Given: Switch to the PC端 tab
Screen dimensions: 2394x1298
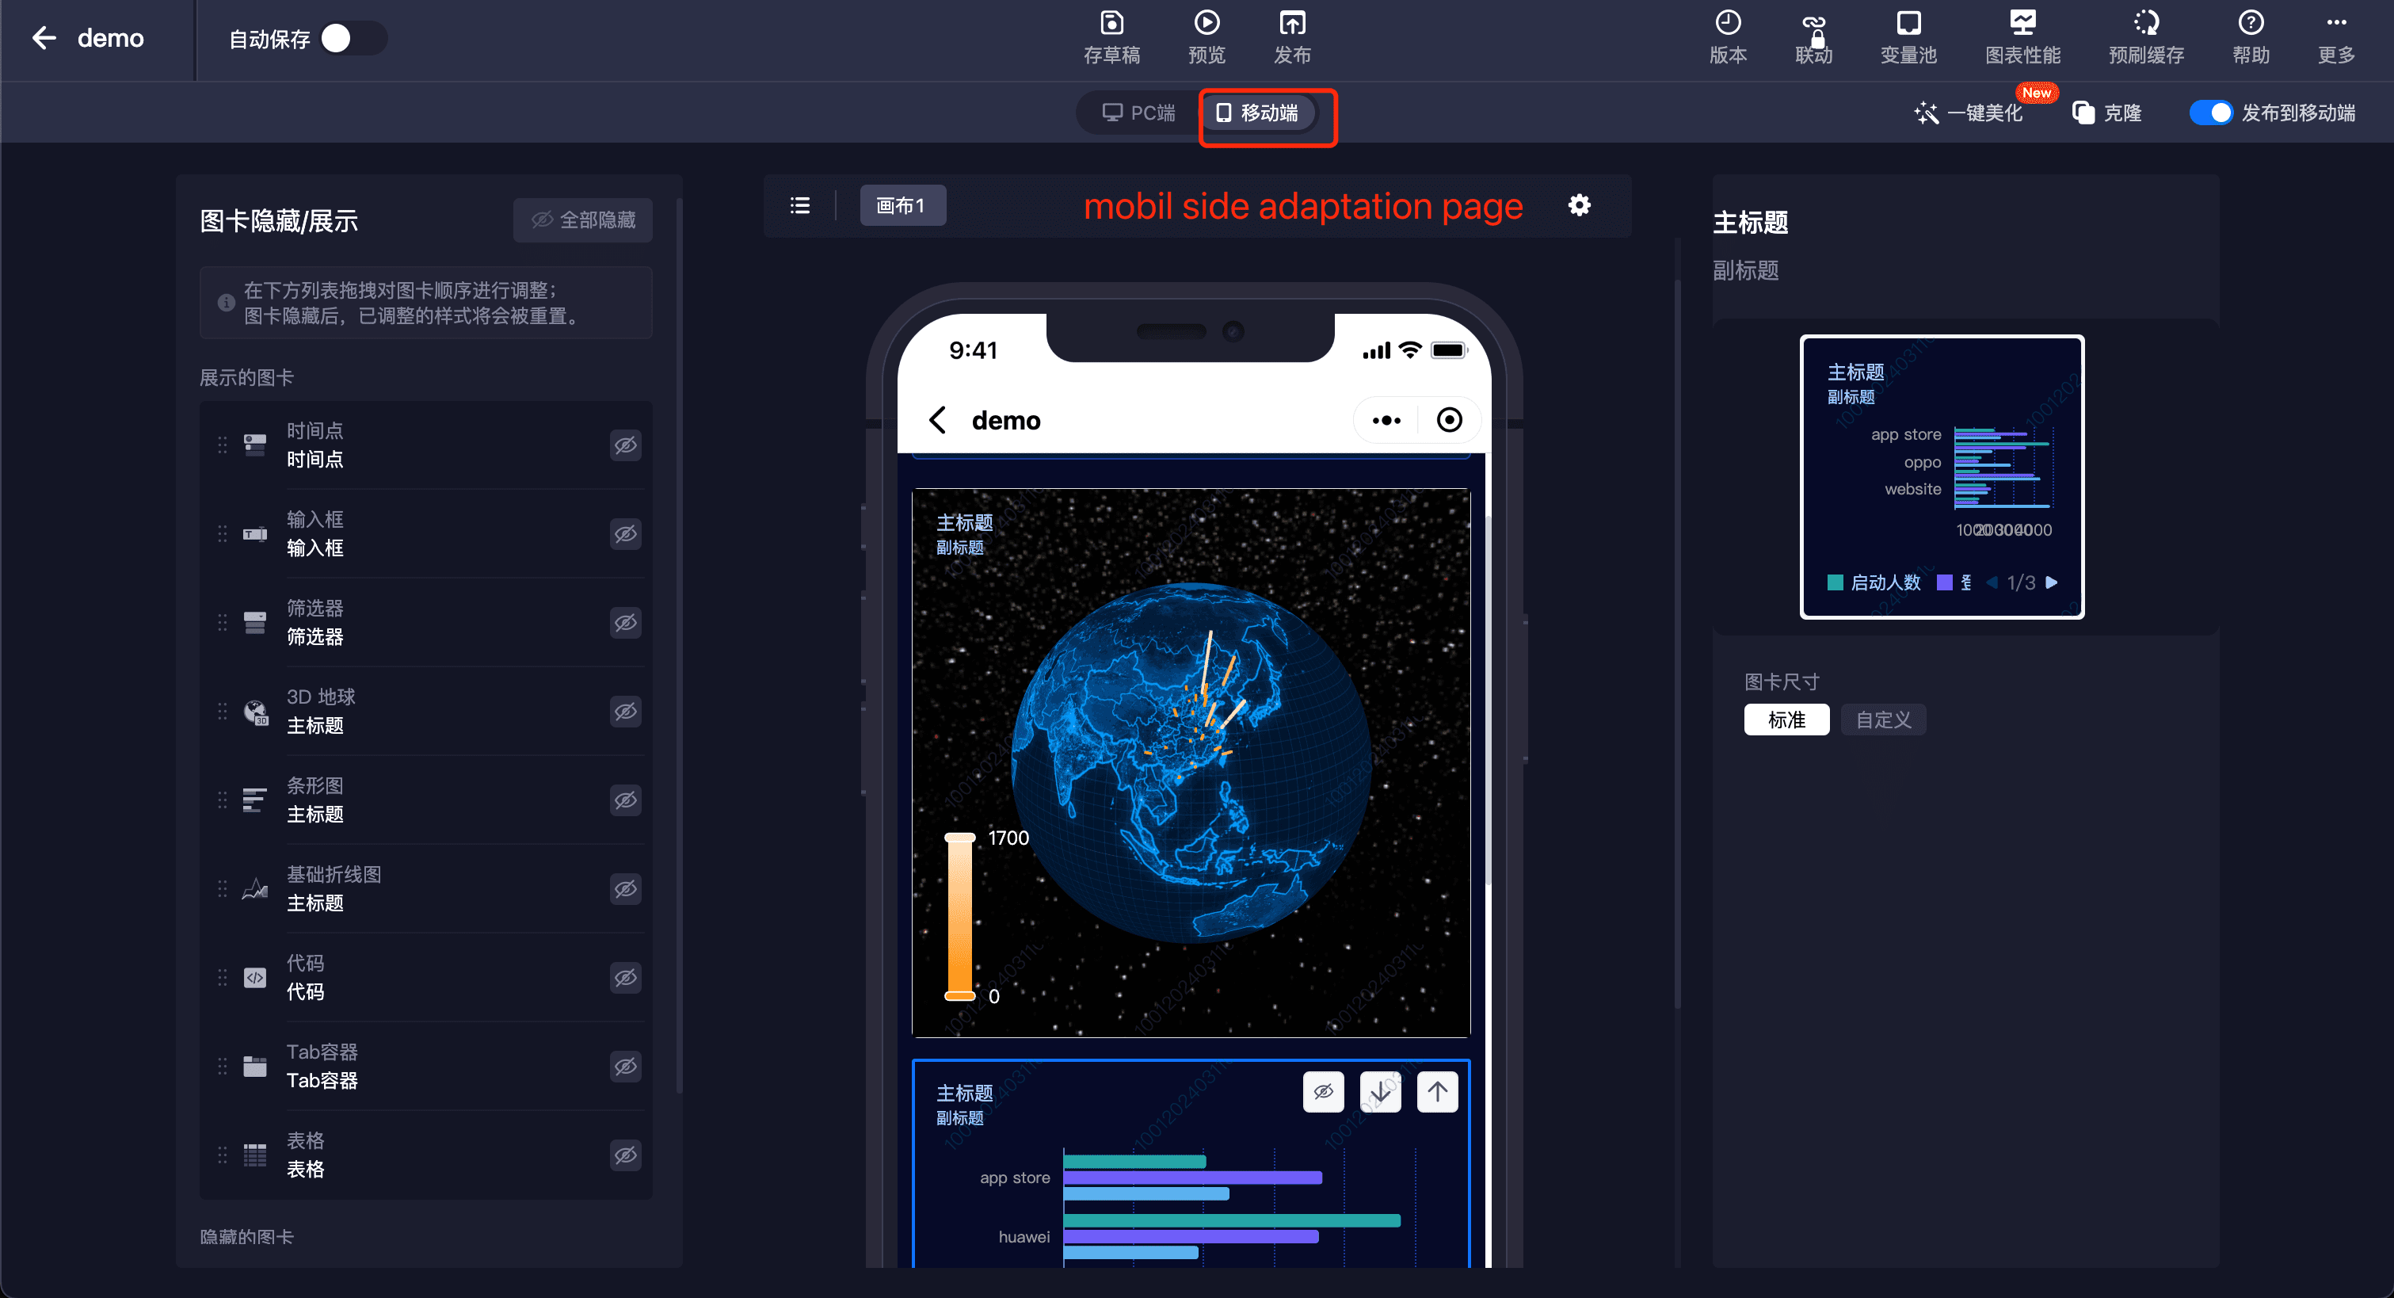Looking at the screenshot, I should [x=1139, y=113].
